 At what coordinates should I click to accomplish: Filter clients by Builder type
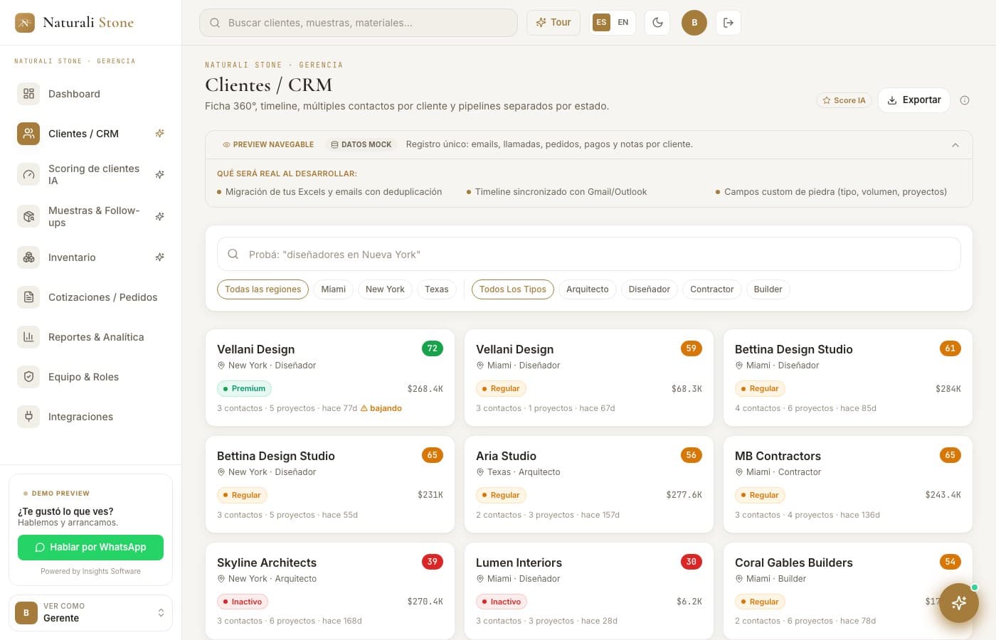click(768, 289)
